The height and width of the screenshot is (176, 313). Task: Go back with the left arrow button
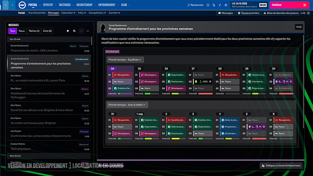(6, 5)
